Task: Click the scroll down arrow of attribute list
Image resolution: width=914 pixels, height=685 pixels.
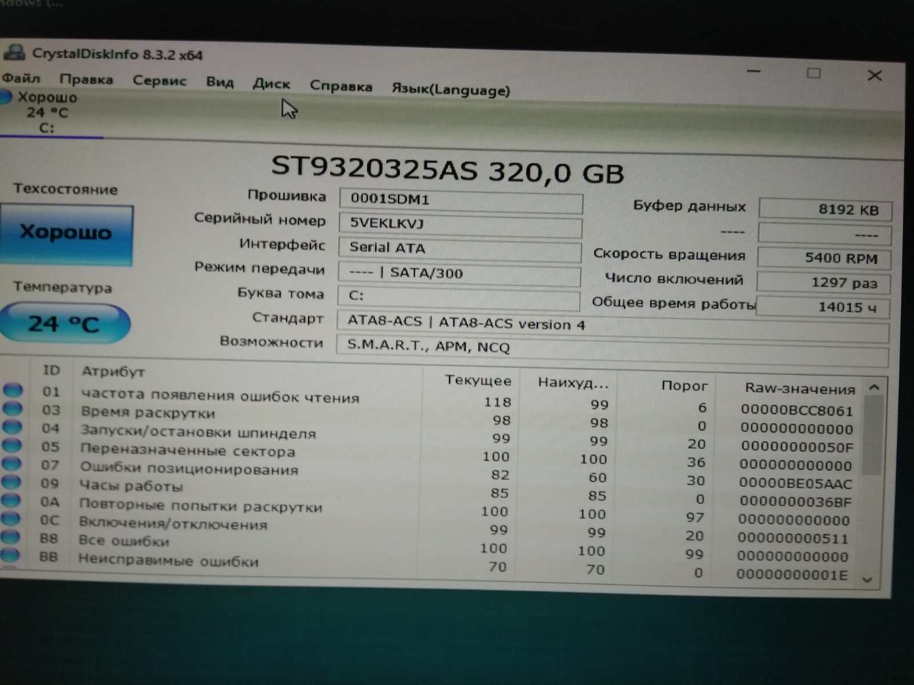Action: coord(868,580)
